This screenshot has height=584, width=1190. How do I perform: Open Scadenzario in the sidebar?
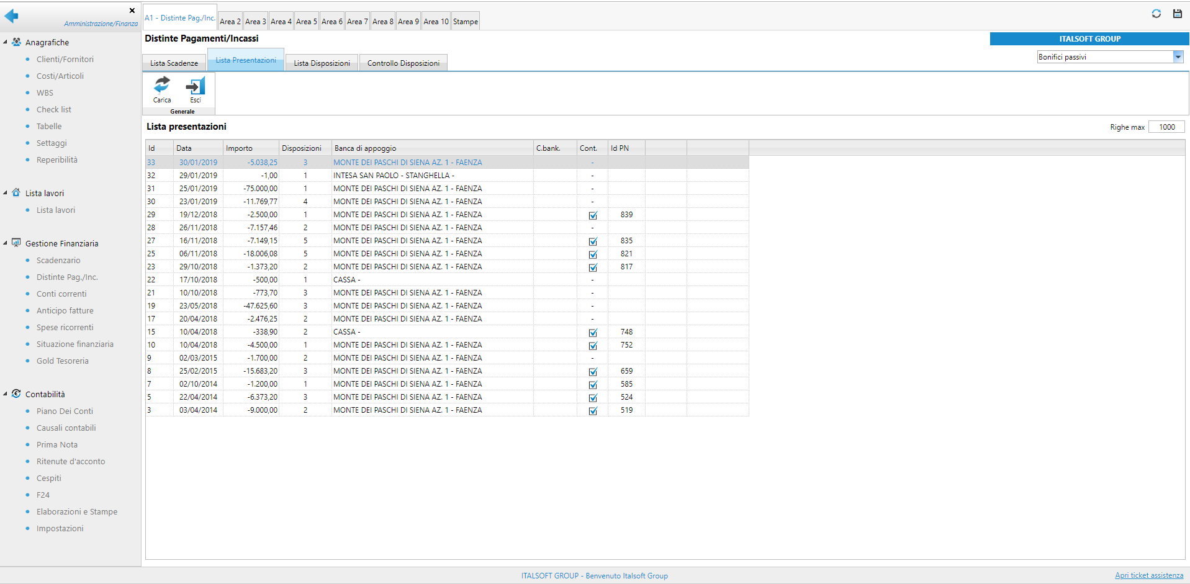pos(58,261)
